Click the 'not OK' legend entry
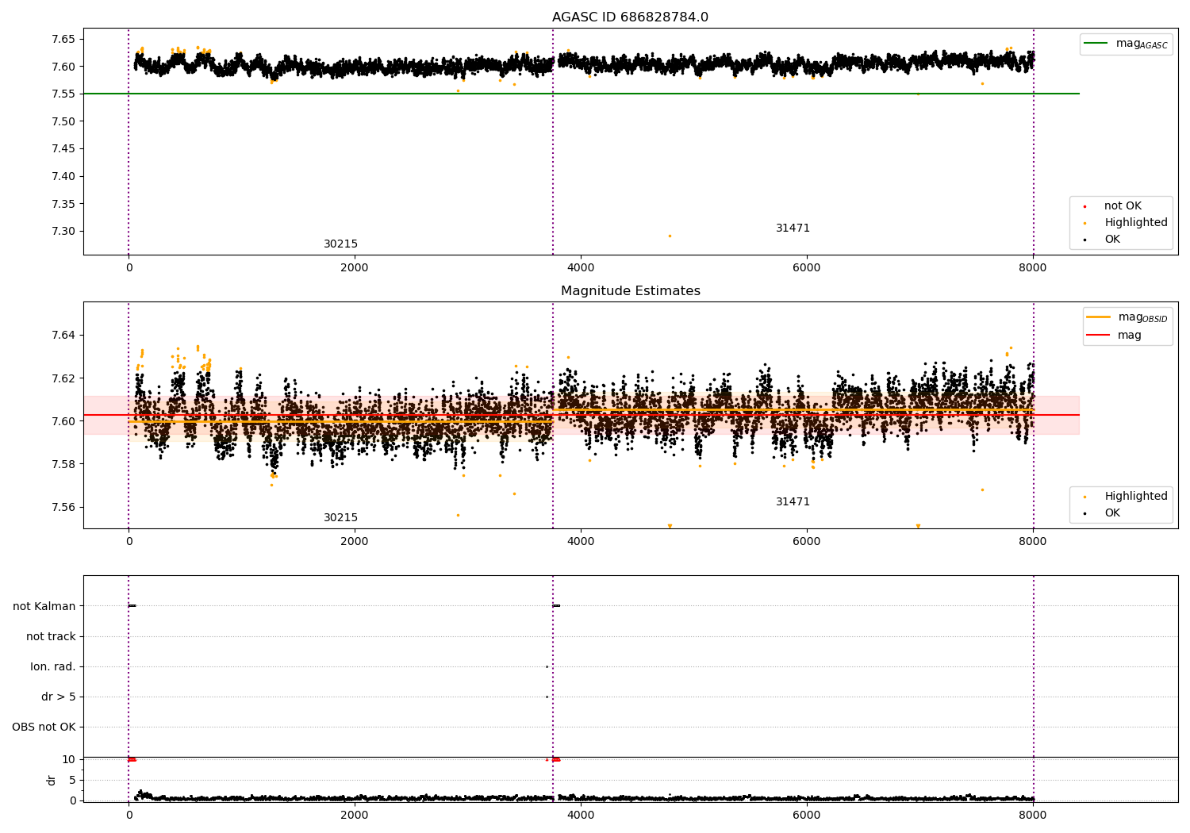The image size is (1190, 833). click(x=1121, y=205)
